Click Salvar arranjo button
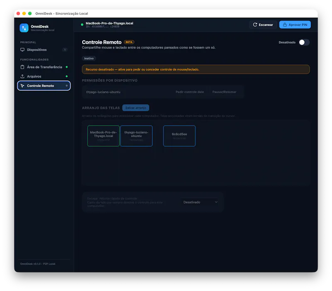This screenshot has height=291, width=332. click(136, 108)
